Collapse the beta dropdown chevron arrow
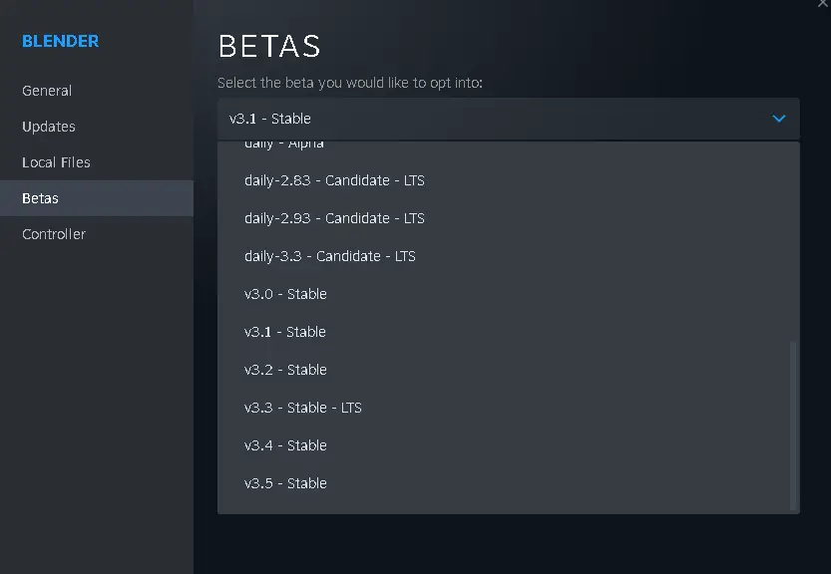This screenshot has height=574, width=831. pos(778,119)
